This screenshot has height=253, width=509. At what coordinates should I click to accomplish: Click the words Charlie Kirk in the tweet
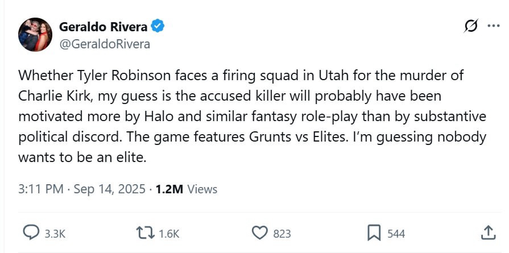(x=53, y=96)
